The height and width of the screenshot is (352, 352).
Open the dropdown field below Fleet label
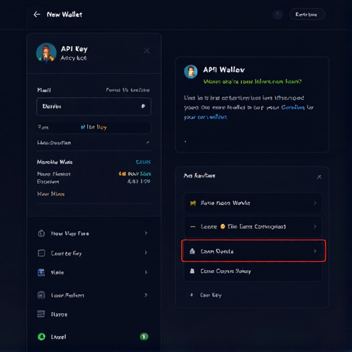[93, 107]
